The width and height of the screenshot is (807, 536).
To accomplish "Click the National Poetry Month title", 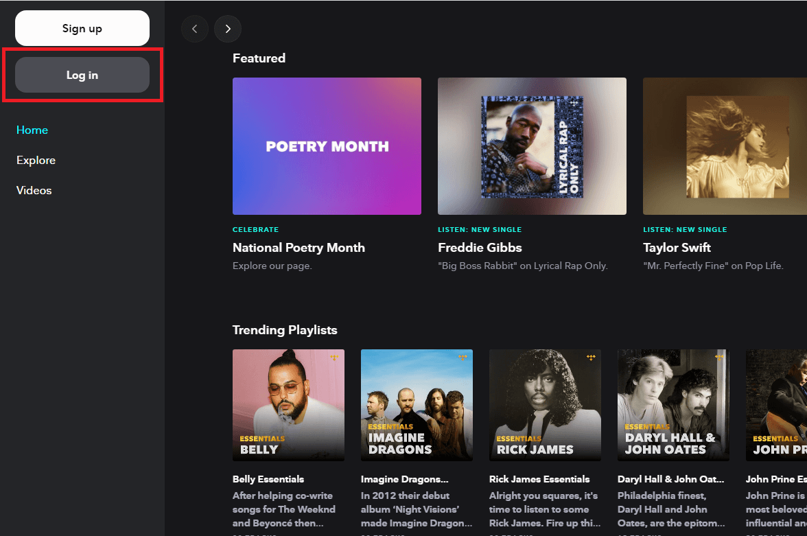I will pyautogui.click(x=299, y=248).
